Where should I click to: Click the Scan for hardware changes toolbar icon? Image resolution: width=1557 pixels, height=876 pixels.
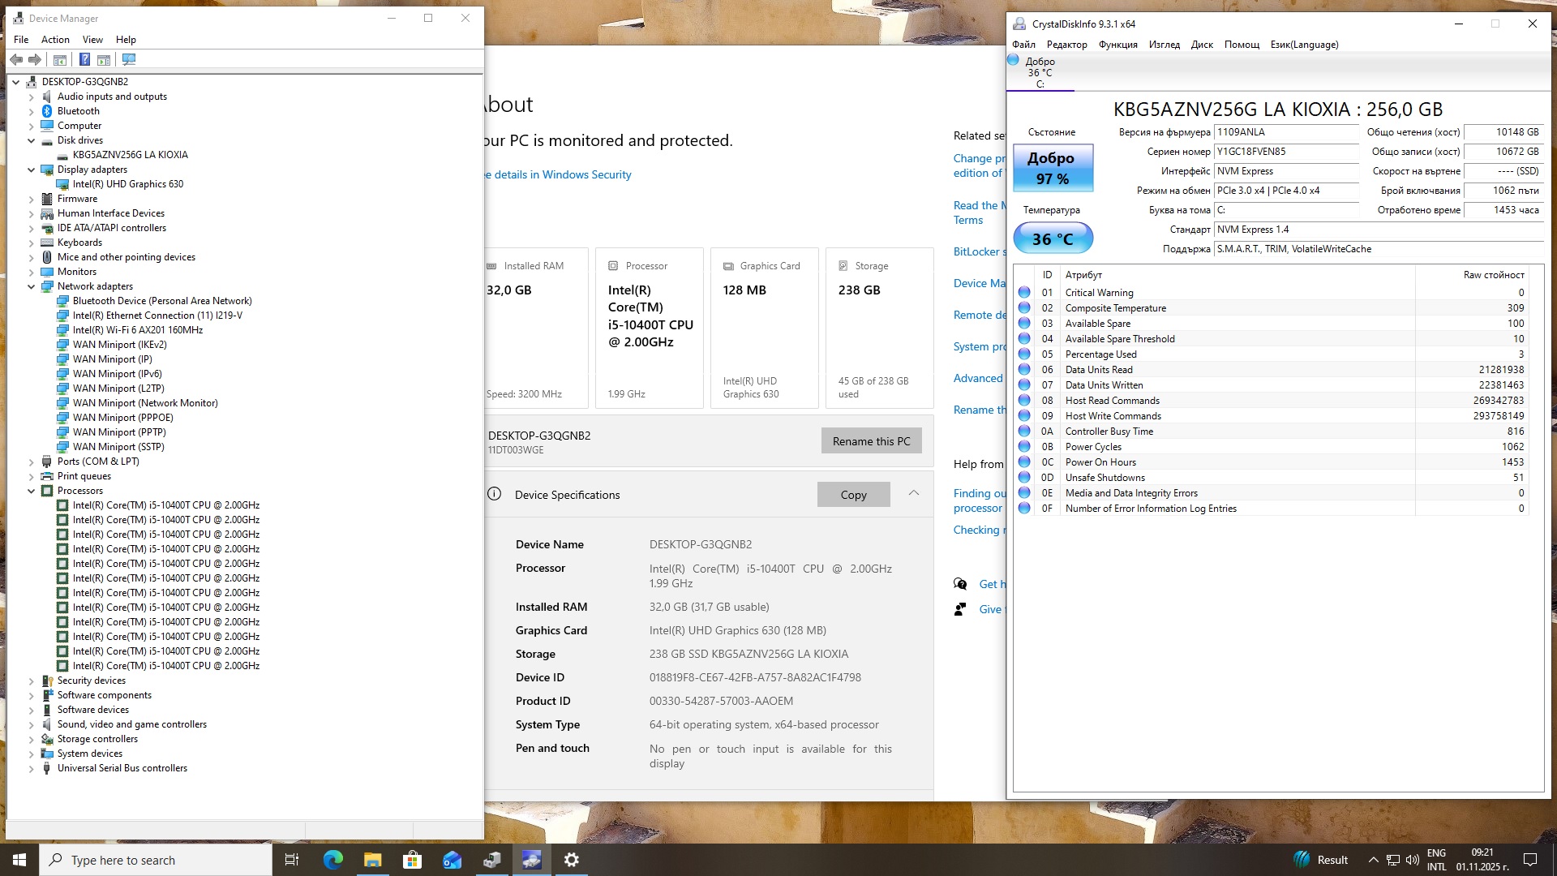(129, 59)
